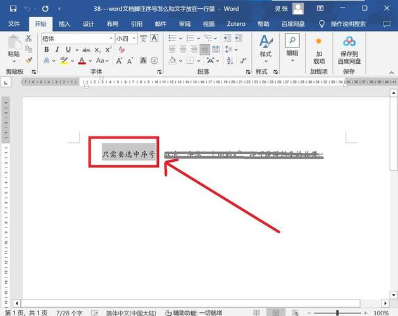Click the Save icon in title bar

(x=13, y=9)
